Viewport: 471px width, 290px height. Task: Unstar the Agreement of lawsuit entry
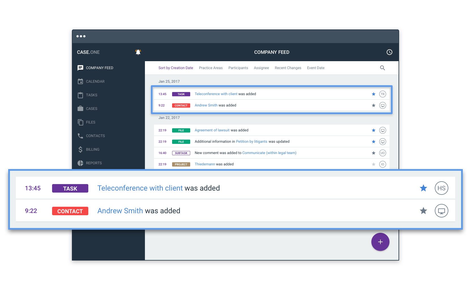pyautogui.click(x=374, y=130)
